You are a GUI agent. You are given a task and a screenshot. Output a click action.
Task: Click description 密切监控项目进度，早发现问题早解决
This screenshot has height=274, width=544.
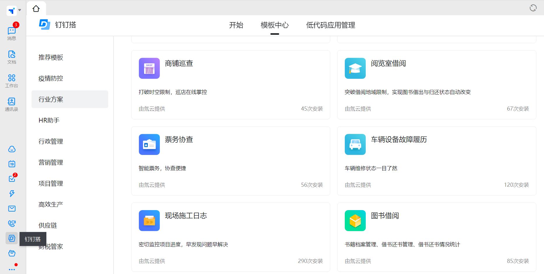point(183,245)
